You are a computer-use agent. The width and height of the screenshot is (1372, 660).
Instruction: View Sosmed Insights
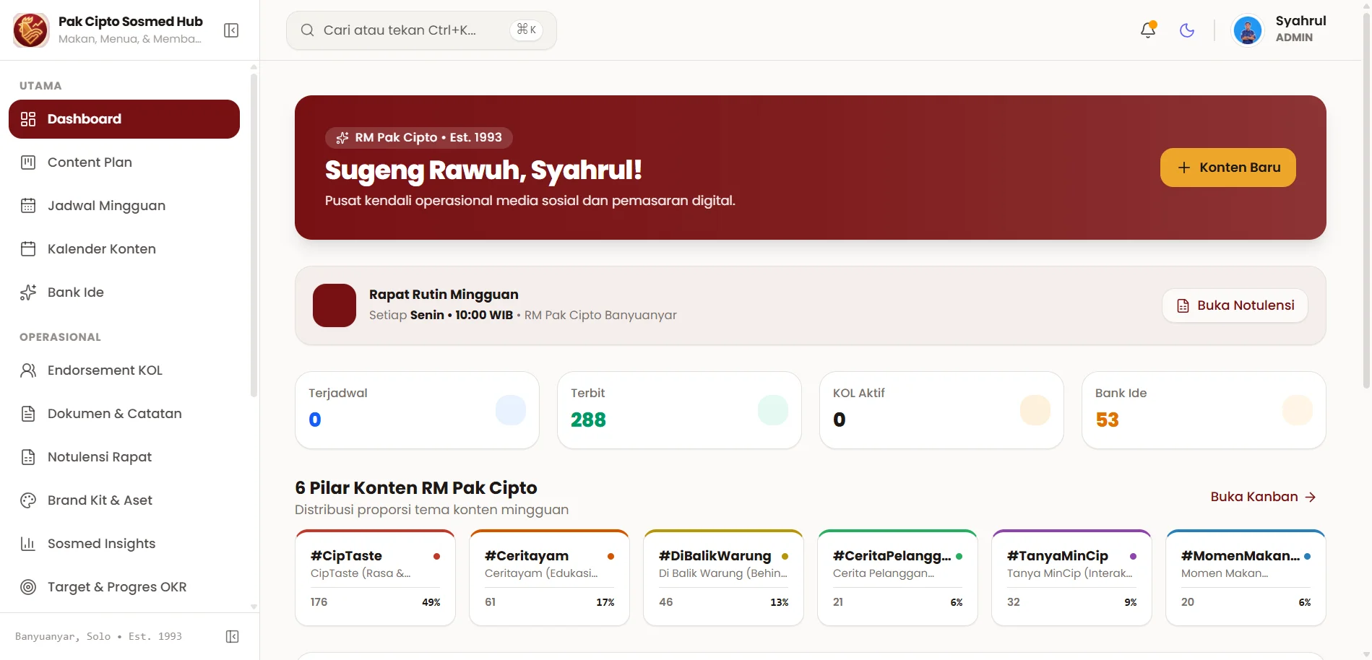[x=124, y=544]
